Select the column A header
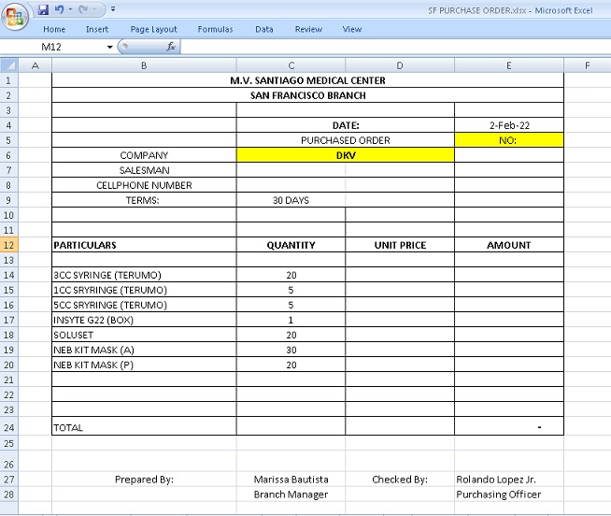 (36, 65)
